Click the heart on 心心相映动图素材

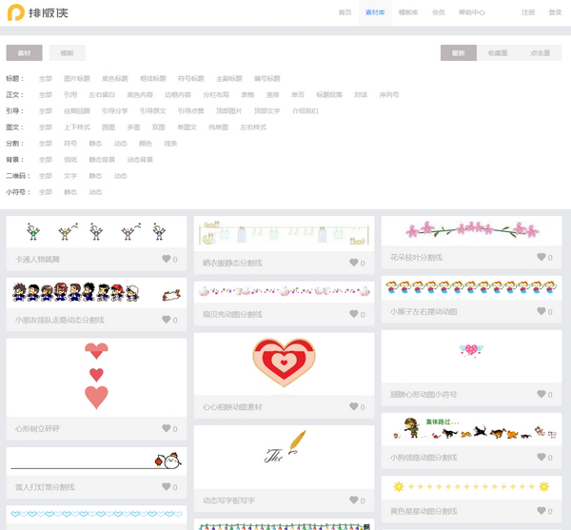click(354, 406)
